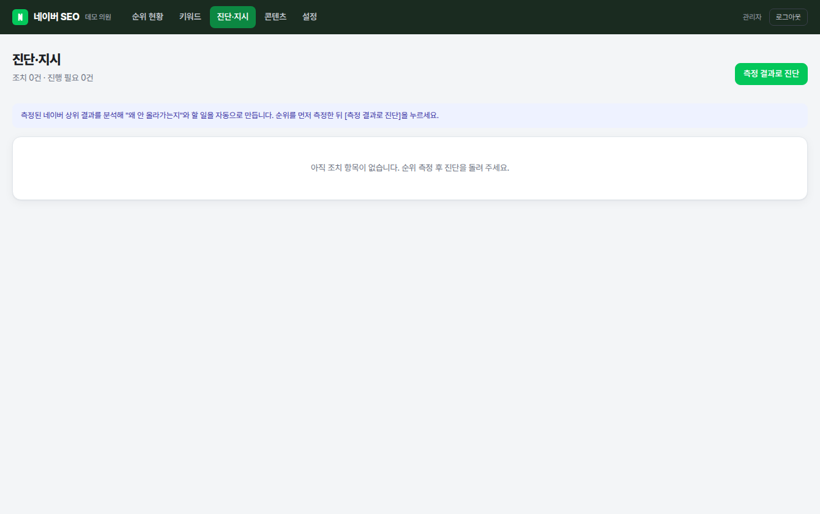Run 측정 결과로 진단 button

(771, 73)
